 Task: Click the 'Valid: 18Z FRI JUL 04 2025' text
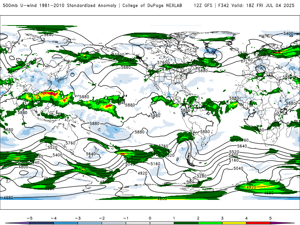pos(263,6)
